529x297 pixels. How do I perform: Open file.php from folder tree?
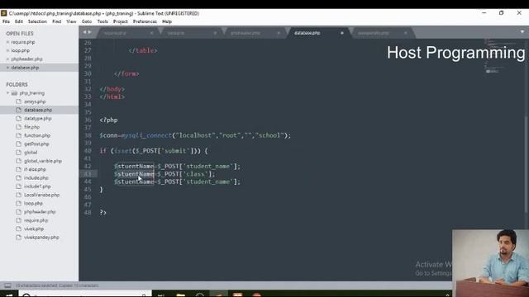pyautogui.click(x=31, y=127)
